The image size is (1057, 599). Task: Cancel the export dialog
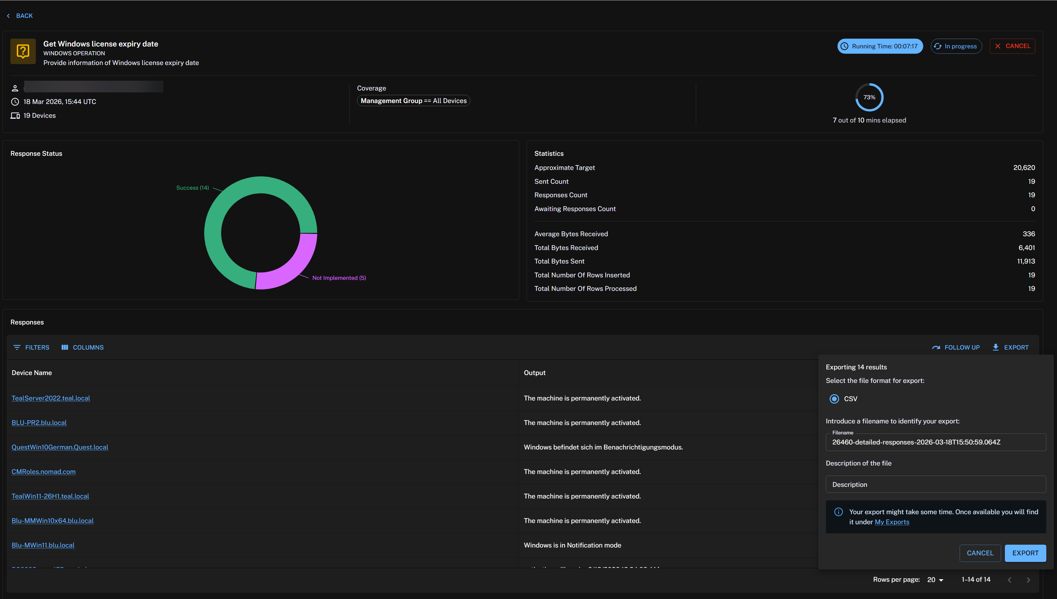tap(980, 553)
